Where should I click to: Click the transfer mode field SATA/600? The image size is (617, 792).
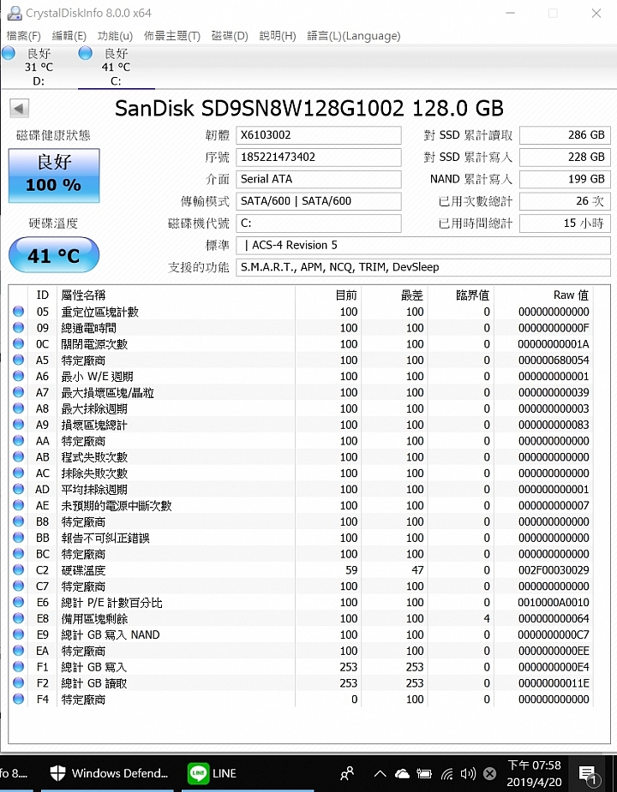319,201
